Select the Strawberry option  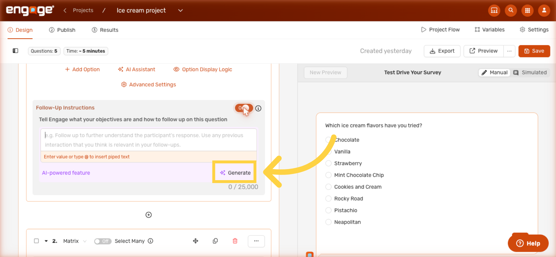pyautogui.click(x=328, y=163)
